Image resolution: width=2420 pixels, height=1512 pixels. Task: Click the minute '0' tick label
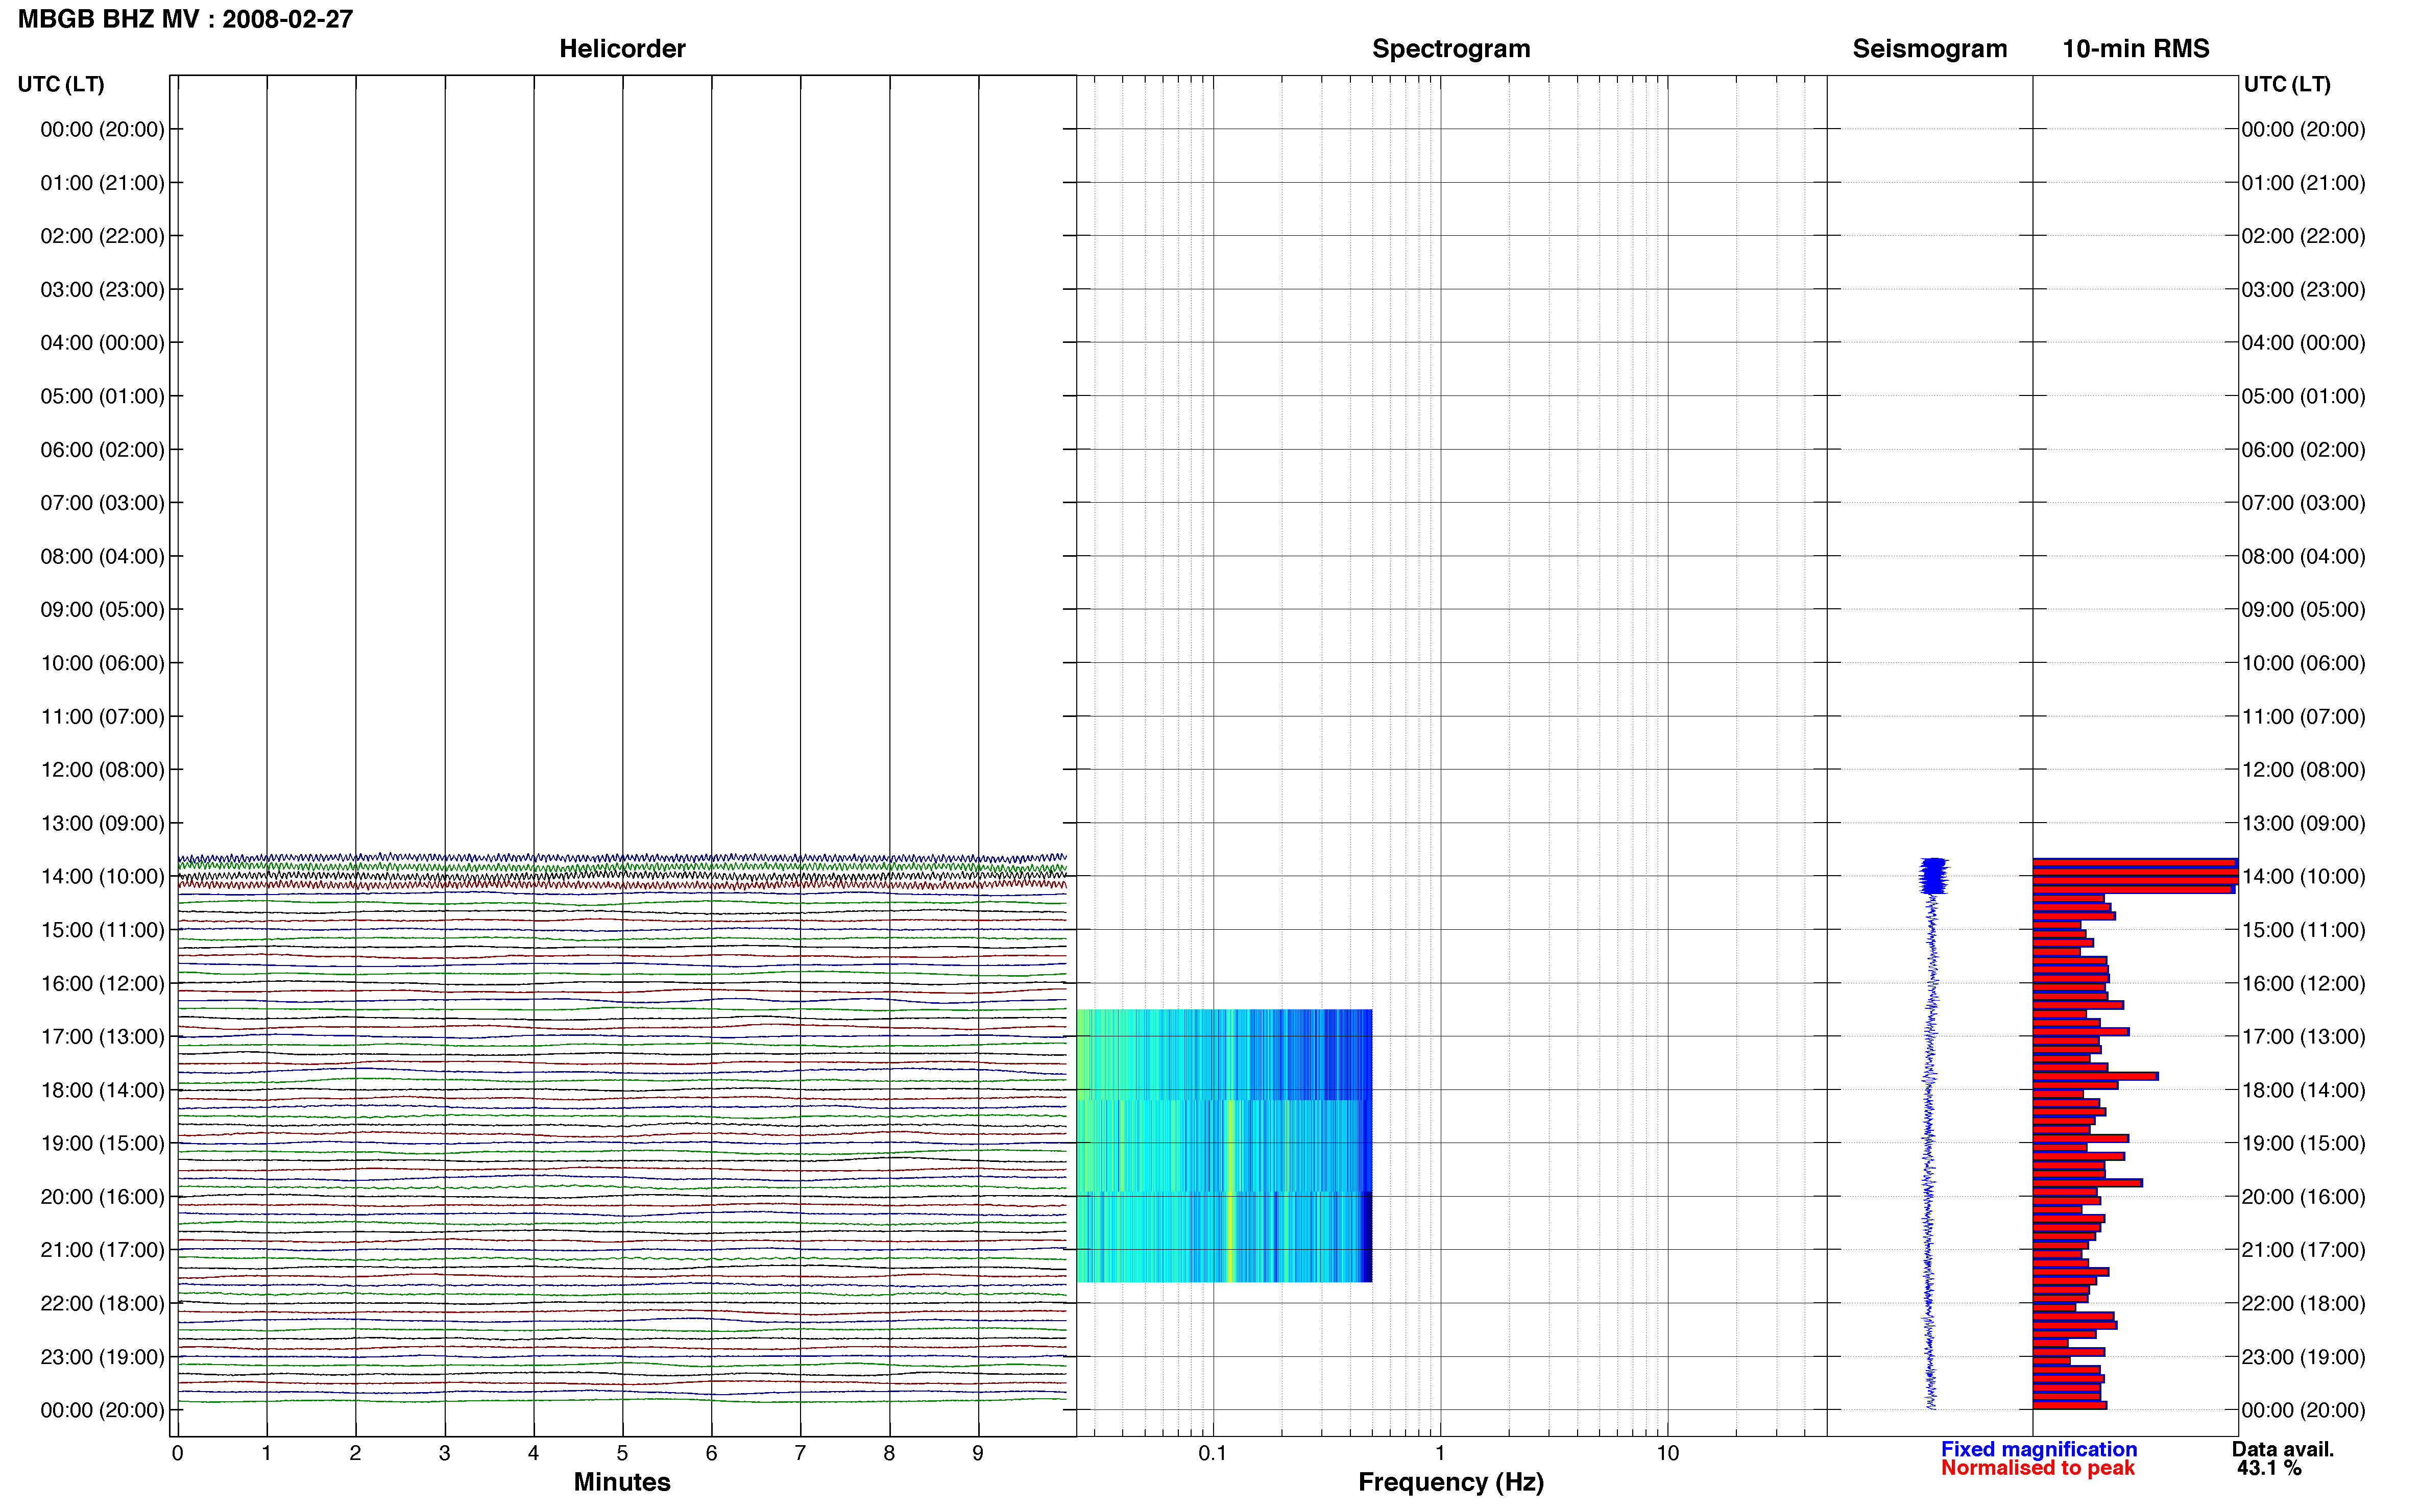coord(177,1453)
